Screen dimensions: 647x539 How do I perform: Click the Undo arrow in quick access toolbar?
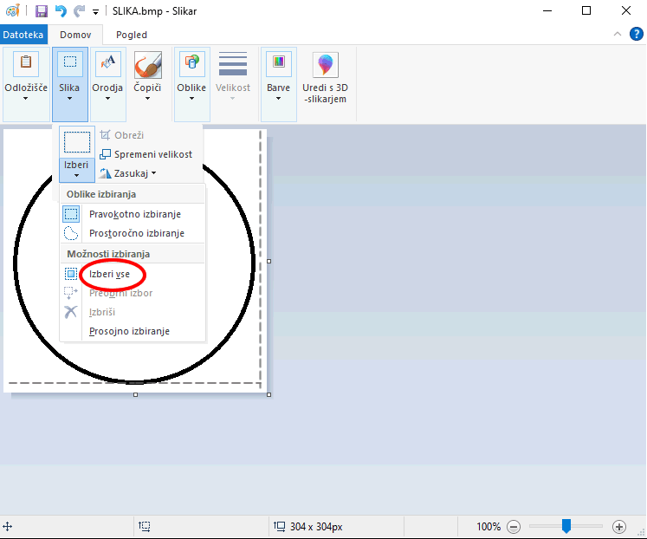[x=60, y=11]
